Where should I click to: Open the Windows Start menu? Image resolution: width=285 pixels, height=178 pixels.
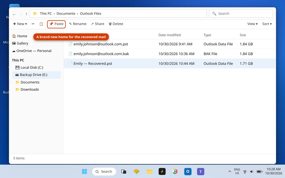click(84, 171)
